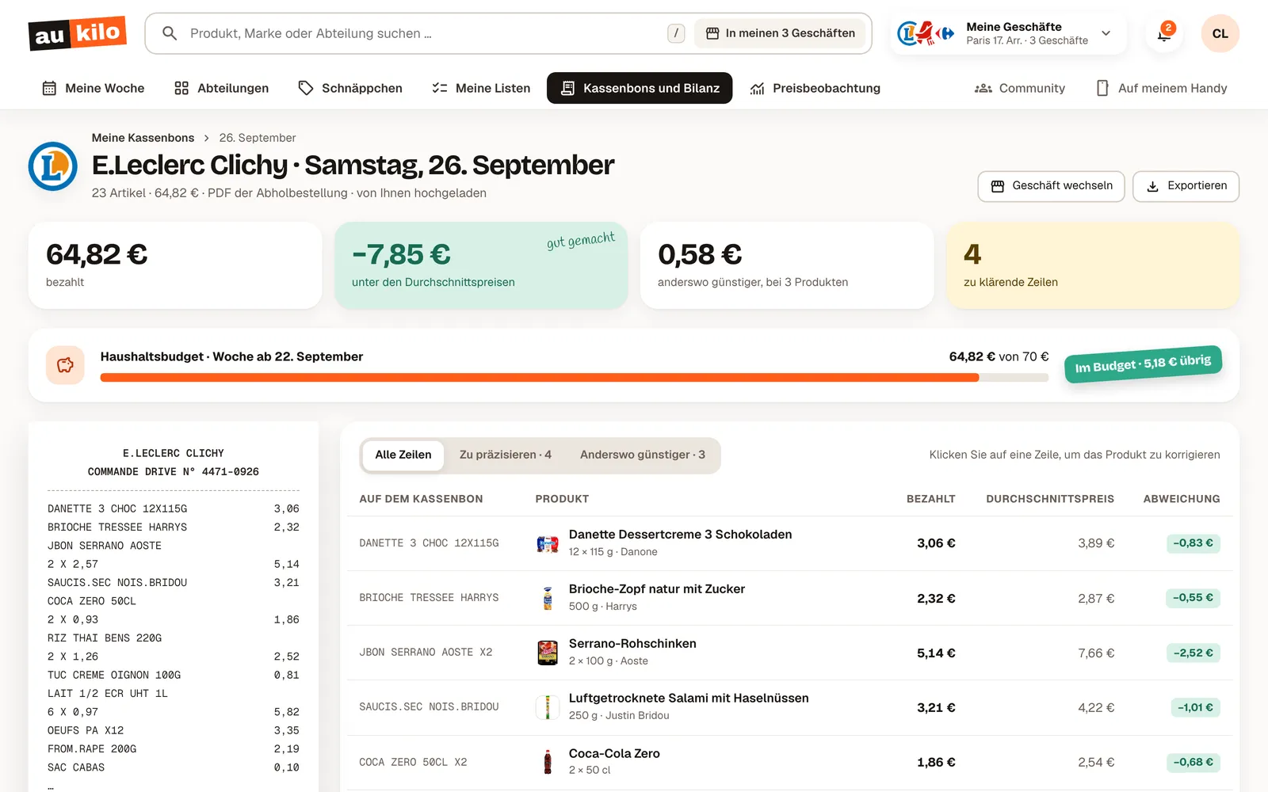Click the Brioche-Zopf product image
The height and width of the screenshot is (792, 1268).
coord(548,598)
